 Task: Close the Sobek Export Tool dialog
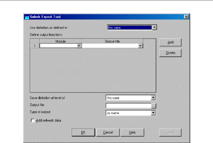(x=186, y=17)
